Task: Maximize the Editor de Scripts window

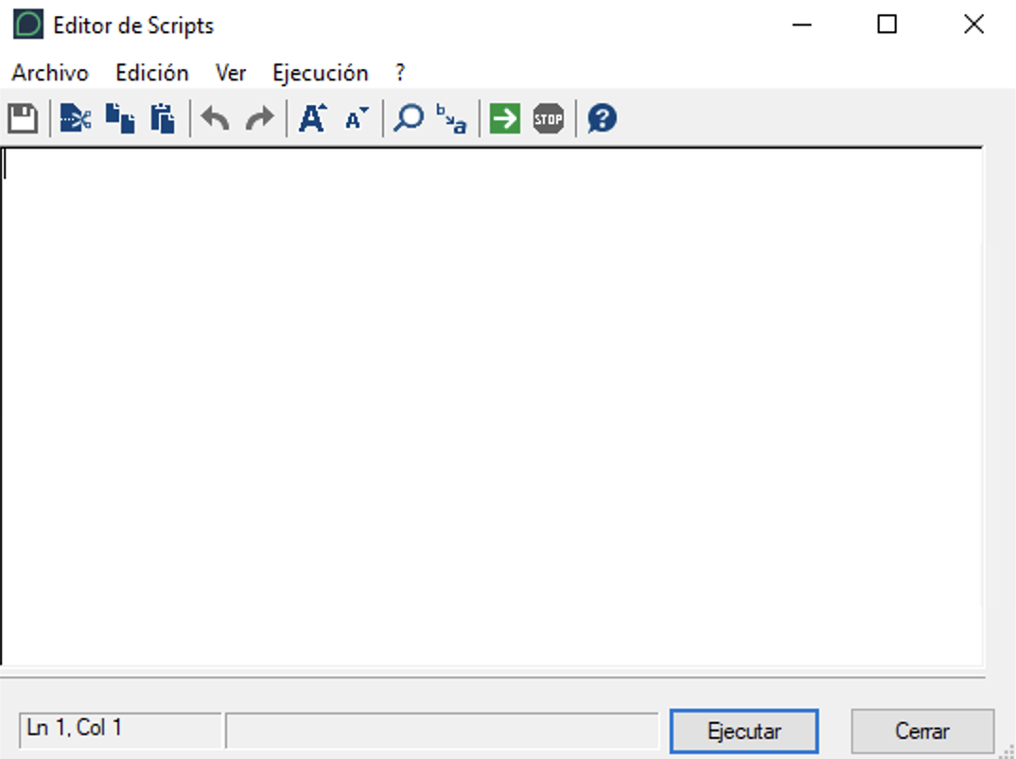Action: 887,25
